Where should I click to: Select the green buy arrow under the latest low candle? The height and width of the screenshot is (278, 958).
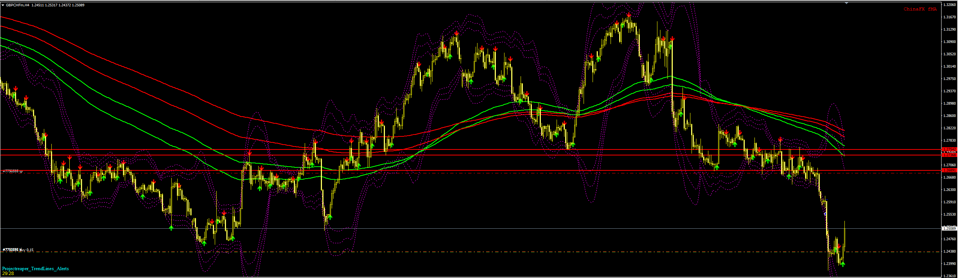pyautogui.click(x=843, y=264)
